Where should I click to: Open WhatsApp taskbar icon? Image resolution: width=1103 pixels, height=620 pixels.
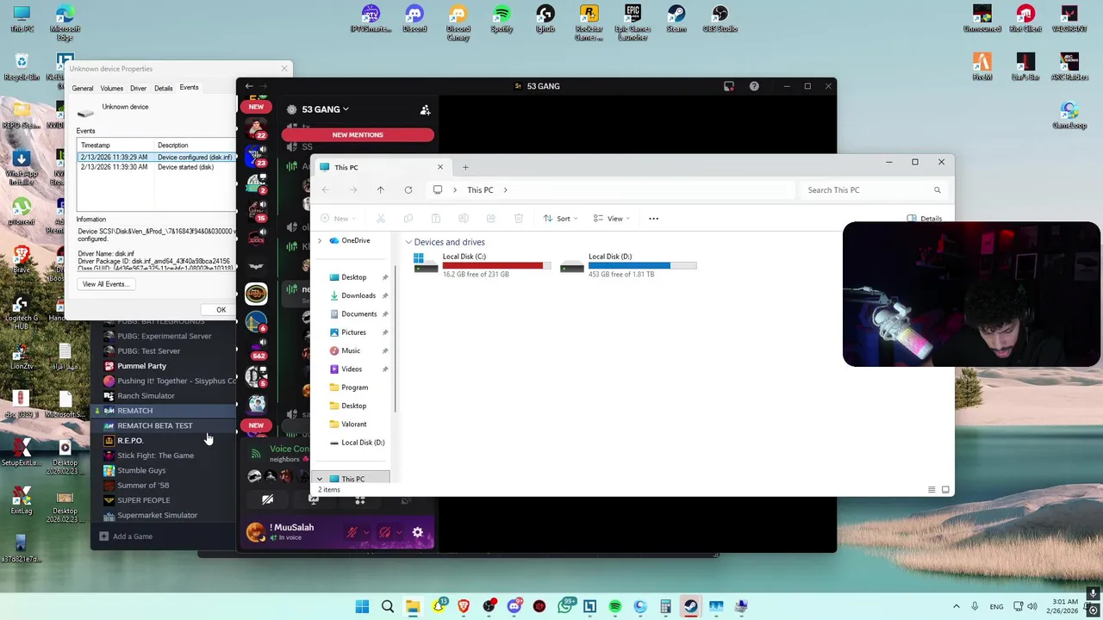click(565, 606)
